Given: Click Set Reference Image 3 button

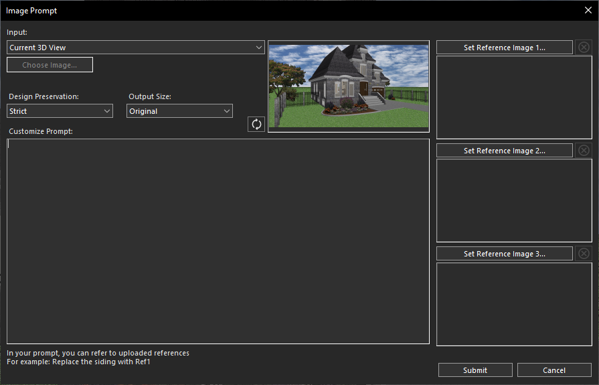Looking at the screenshot, I should pos(504,254).
